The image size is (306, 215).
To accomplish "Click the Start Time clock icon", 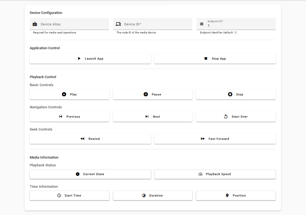I will 59,195.
